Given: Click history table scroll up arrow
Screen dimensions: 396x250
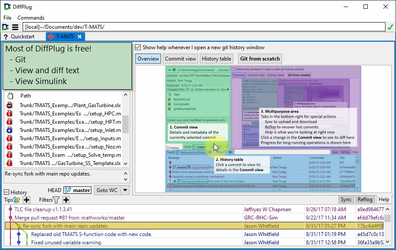Looking at the screenshot, I should (388, 209).
